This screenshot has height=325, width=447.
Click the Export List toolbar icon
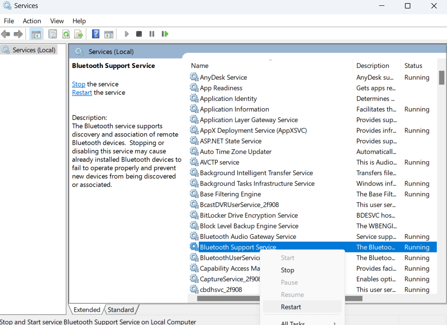click(x=79, y=34)
